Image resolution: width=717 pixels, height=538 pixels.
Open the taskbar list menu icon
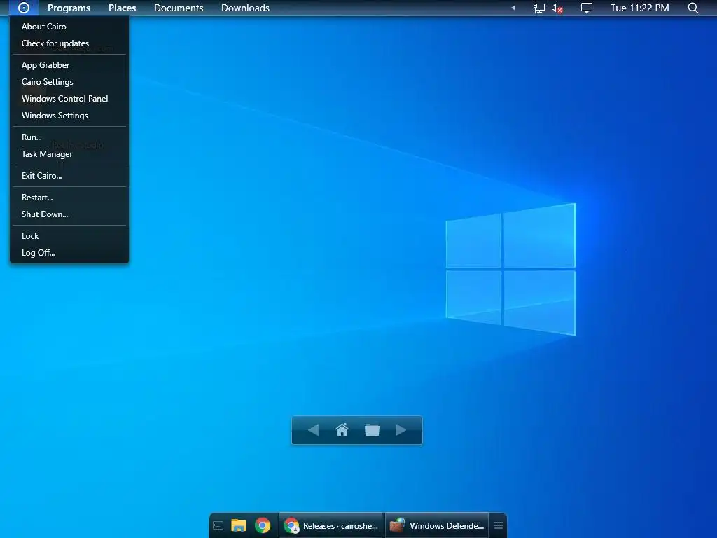click(499, 525)
